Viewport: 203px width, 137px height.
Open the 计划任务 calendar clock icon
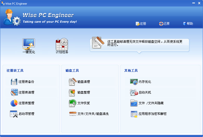62,44
